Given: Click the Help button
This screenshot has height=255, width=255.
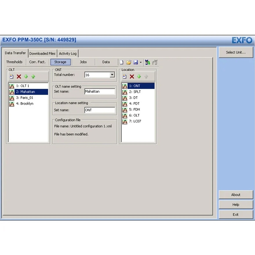Looking at the screenshot, I should (x=236, y=205).
